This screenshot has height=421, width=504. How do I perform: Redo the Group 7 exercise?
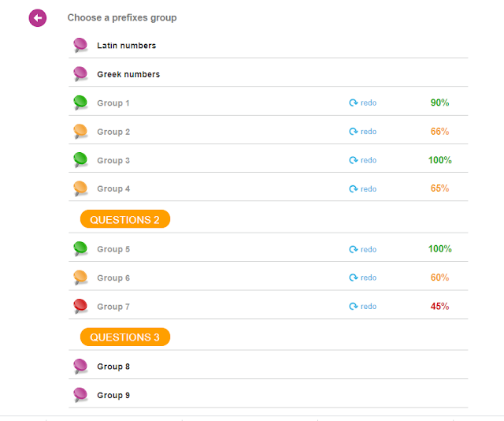point(363,307)
